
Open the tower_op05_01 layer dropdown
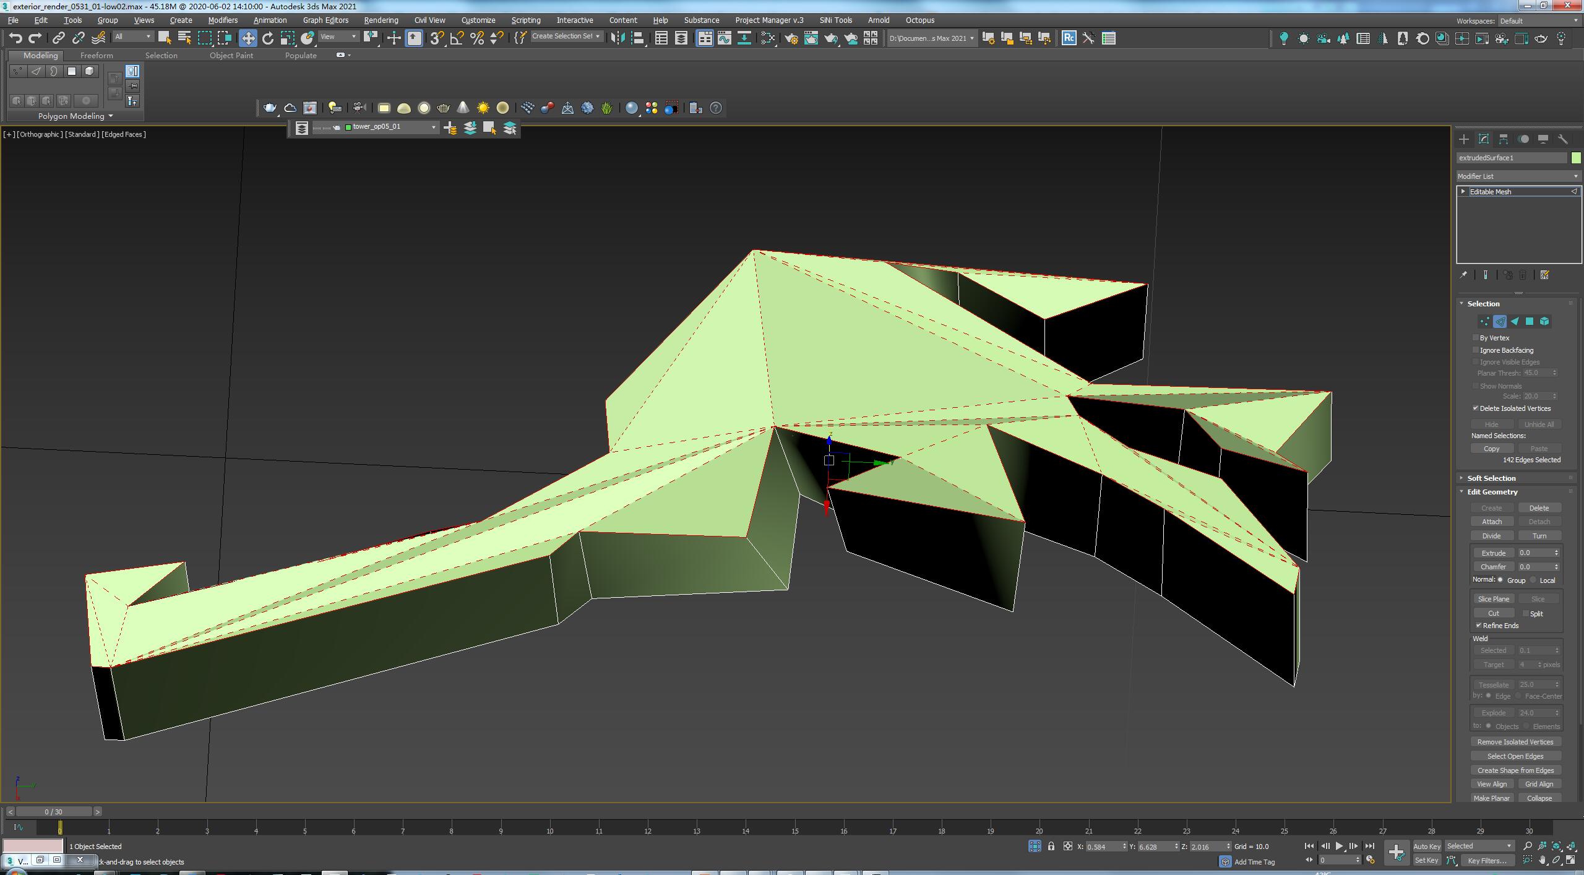(x=433, y=127)
